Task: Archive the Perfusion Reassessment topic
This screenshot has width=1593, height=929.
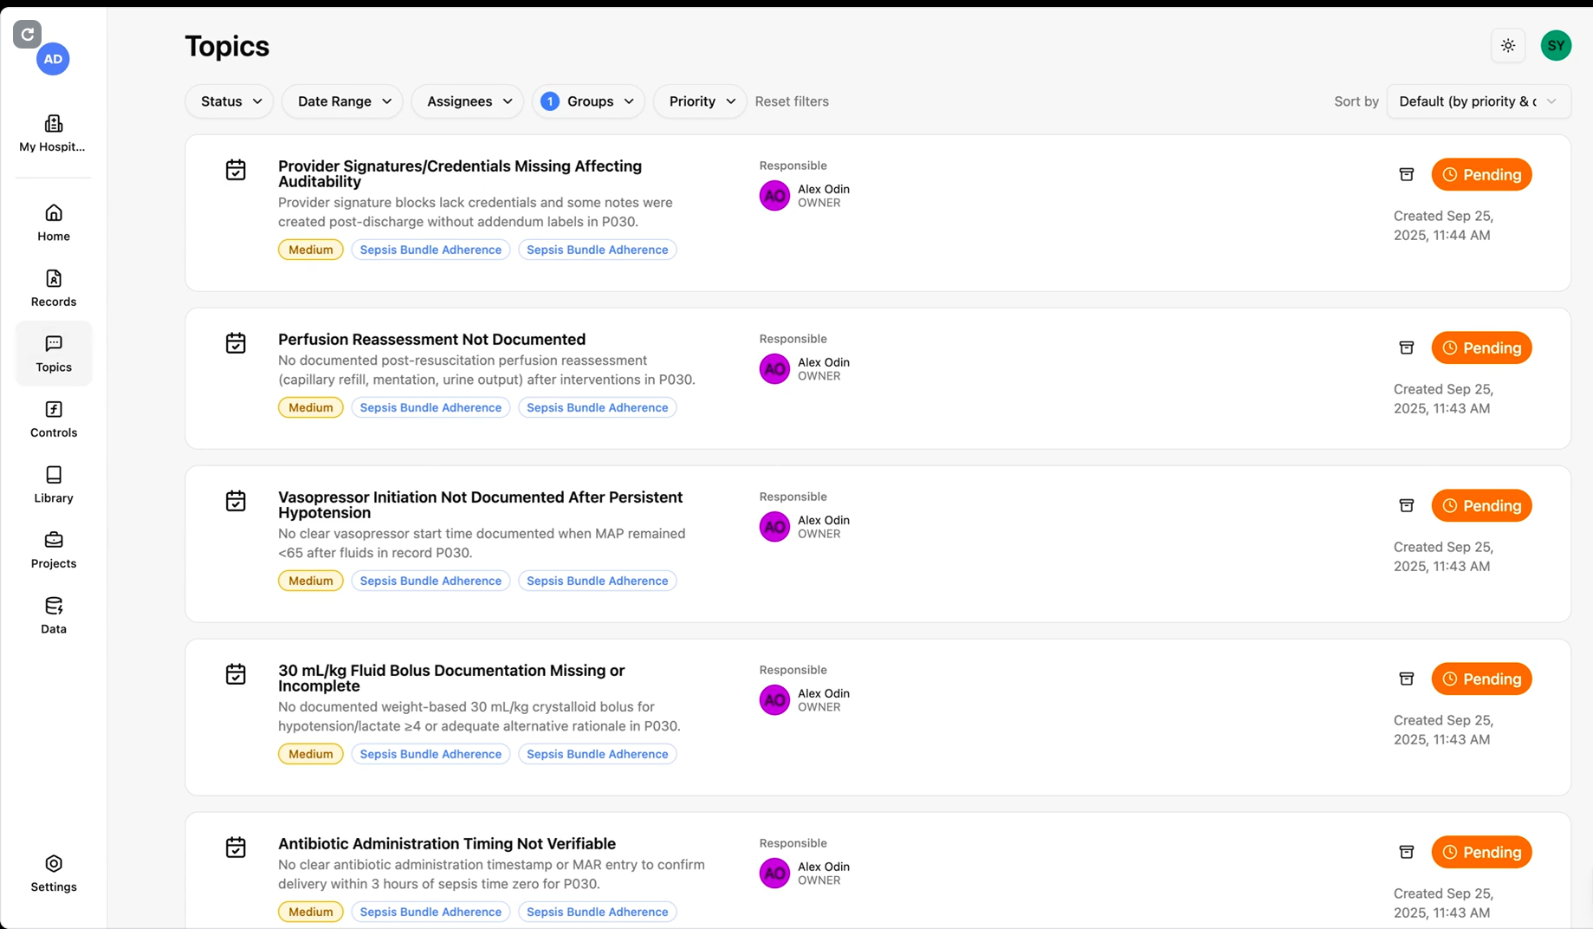Action: point(1406,348)
